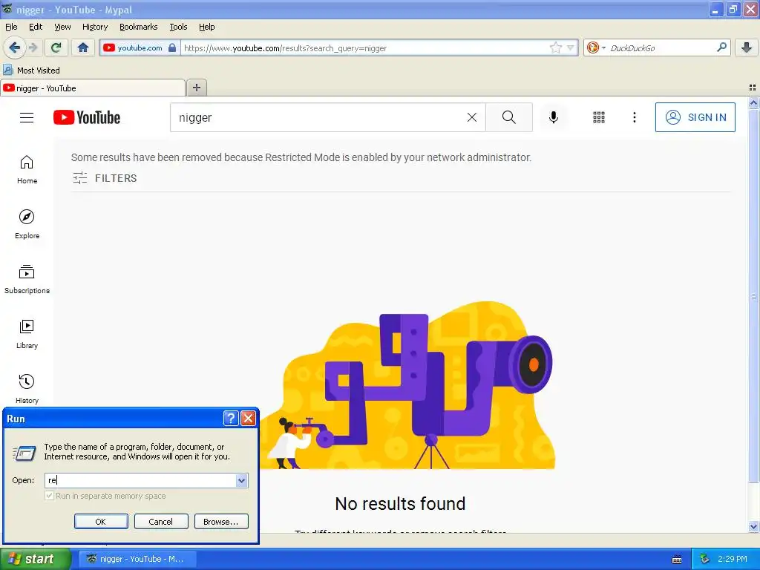Click the system tray notification icon
The width and height of the screenshot is (760, 570).
pyautogui.click(x=704, y=559)
